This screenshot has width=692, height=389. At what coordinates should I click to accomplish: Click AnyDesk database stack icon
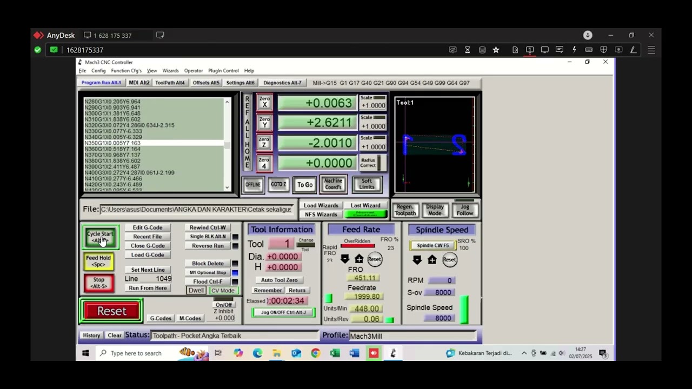pos(482,50)
